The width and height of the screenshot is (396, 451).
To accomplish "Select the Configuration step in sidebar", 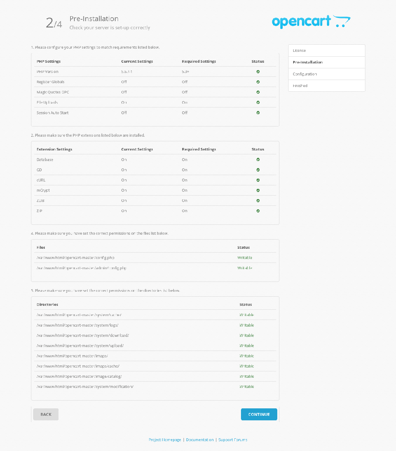I will click(326, 74).
